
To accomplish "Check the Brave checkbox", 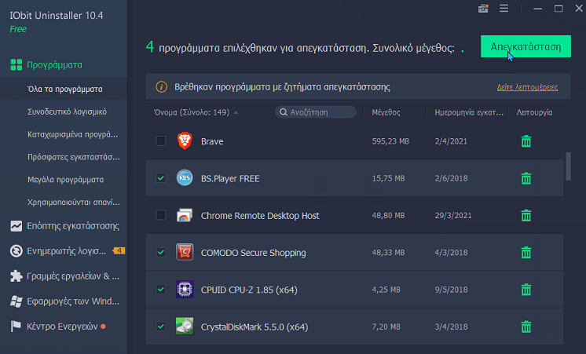I will click(161, 141).
